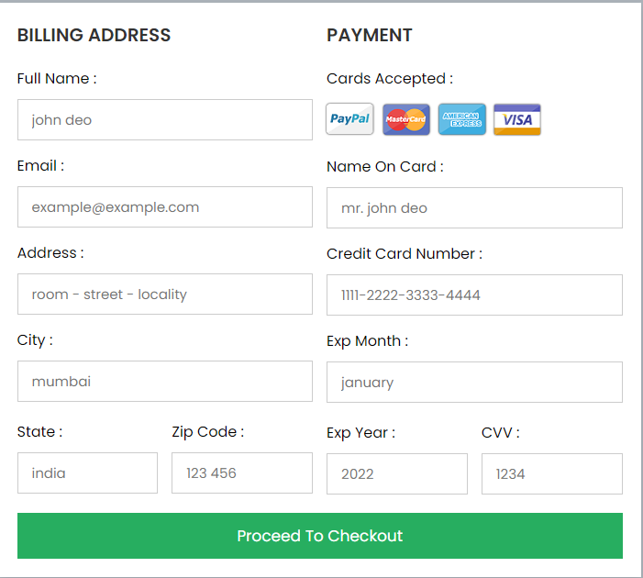This screenshot has height=578, width=643.
Task: Focus the Exp Month input field
Action: tap(474, 382)
